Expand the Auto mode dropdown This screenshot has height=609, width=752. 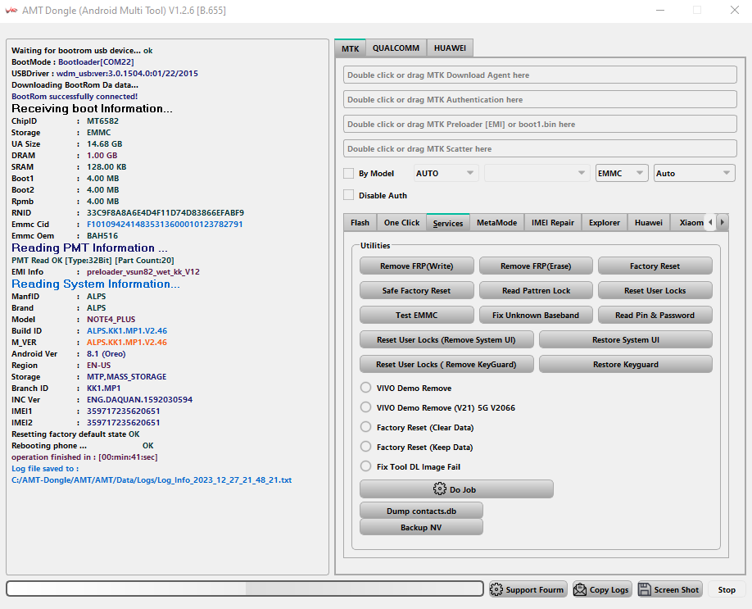[x=695, y=173]
